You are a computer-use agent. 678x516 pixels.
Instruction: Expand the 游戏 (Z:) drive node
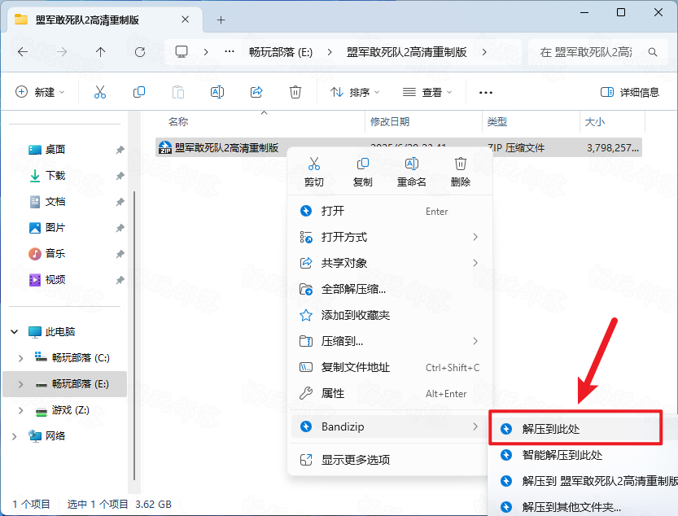coord(20,410)
